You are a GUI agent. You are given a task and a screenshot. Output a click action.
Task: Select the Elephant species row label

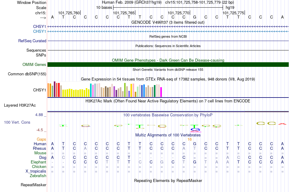[x=39, y=162]
